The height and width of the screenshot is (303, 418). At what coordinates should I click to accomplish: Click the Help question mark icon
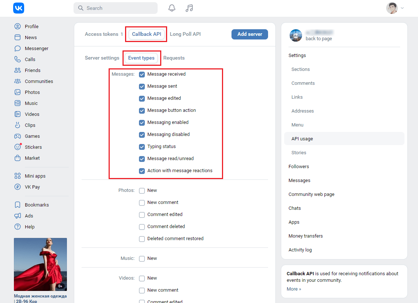pos(18,227)
